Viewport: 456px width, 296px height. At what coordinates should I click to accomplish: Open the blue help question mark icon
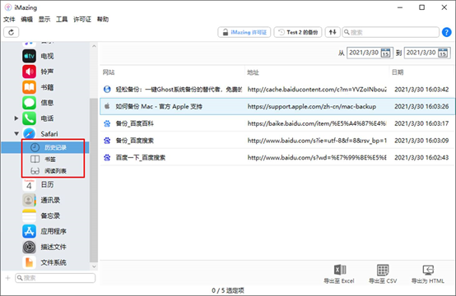coord(446,32)
